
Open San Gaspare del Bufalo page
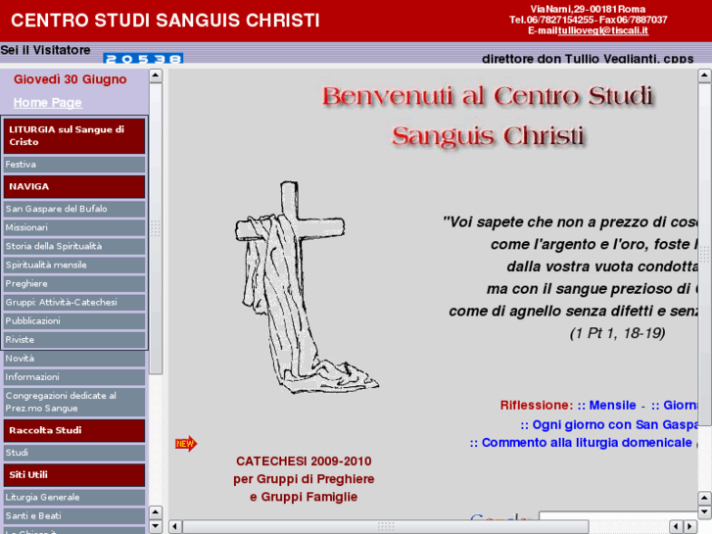pyautogui.click(x=74, y=209)
